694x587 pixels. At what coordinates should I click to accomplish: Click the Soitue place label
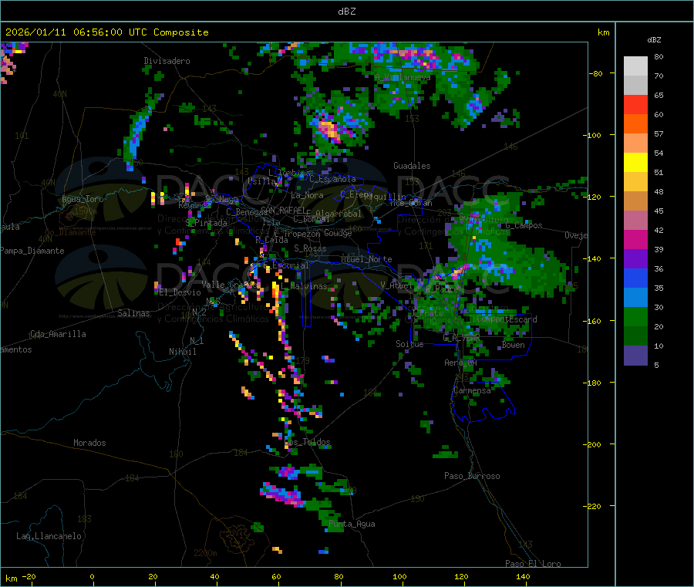[409, 344]
